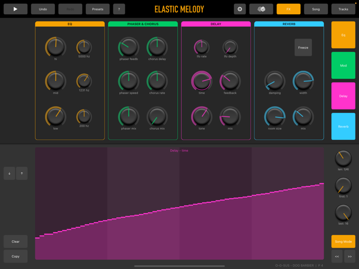The height and width of the screenshot is (269, 359).
Task: Click the down arrow button
Action: coord(9,173)
